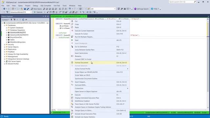Open the 100 % zoom dropdown
210x118 pixels.
(x=58, y=110)
